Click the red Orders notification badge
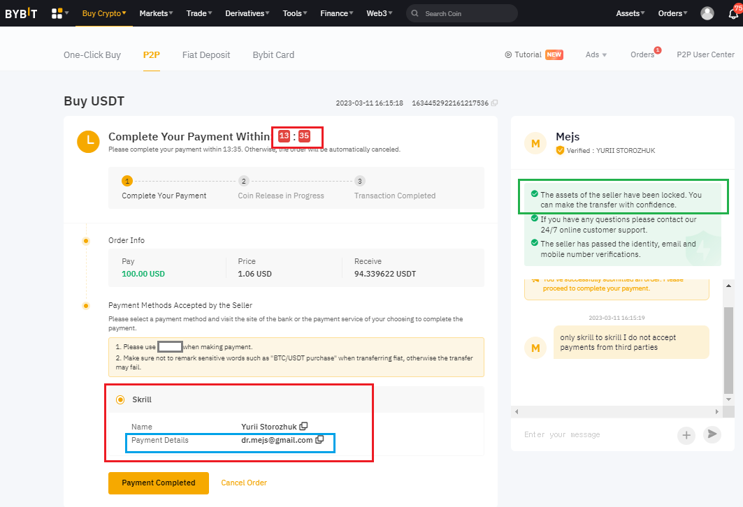 [x=658, y=50]
